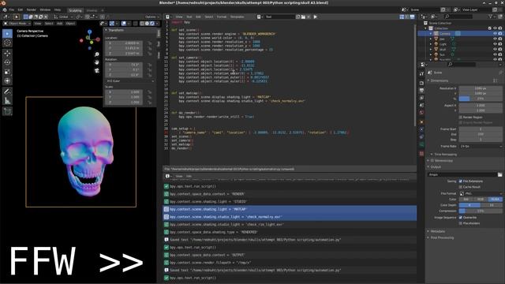Image resolution: width=505 pixels, height=284 pixels.
Task: Open outliner filter funnel icon
Action: tap(491, 17)
